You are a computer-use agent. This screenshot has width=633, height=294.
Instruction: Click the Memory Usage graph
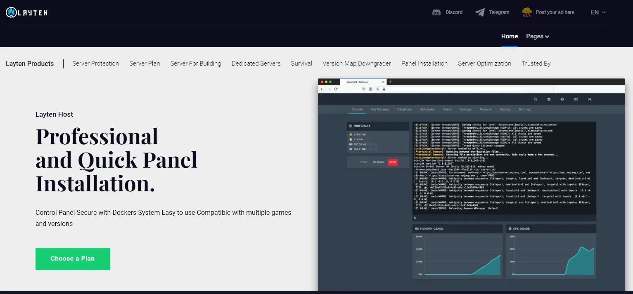click(x=458, y=256)
